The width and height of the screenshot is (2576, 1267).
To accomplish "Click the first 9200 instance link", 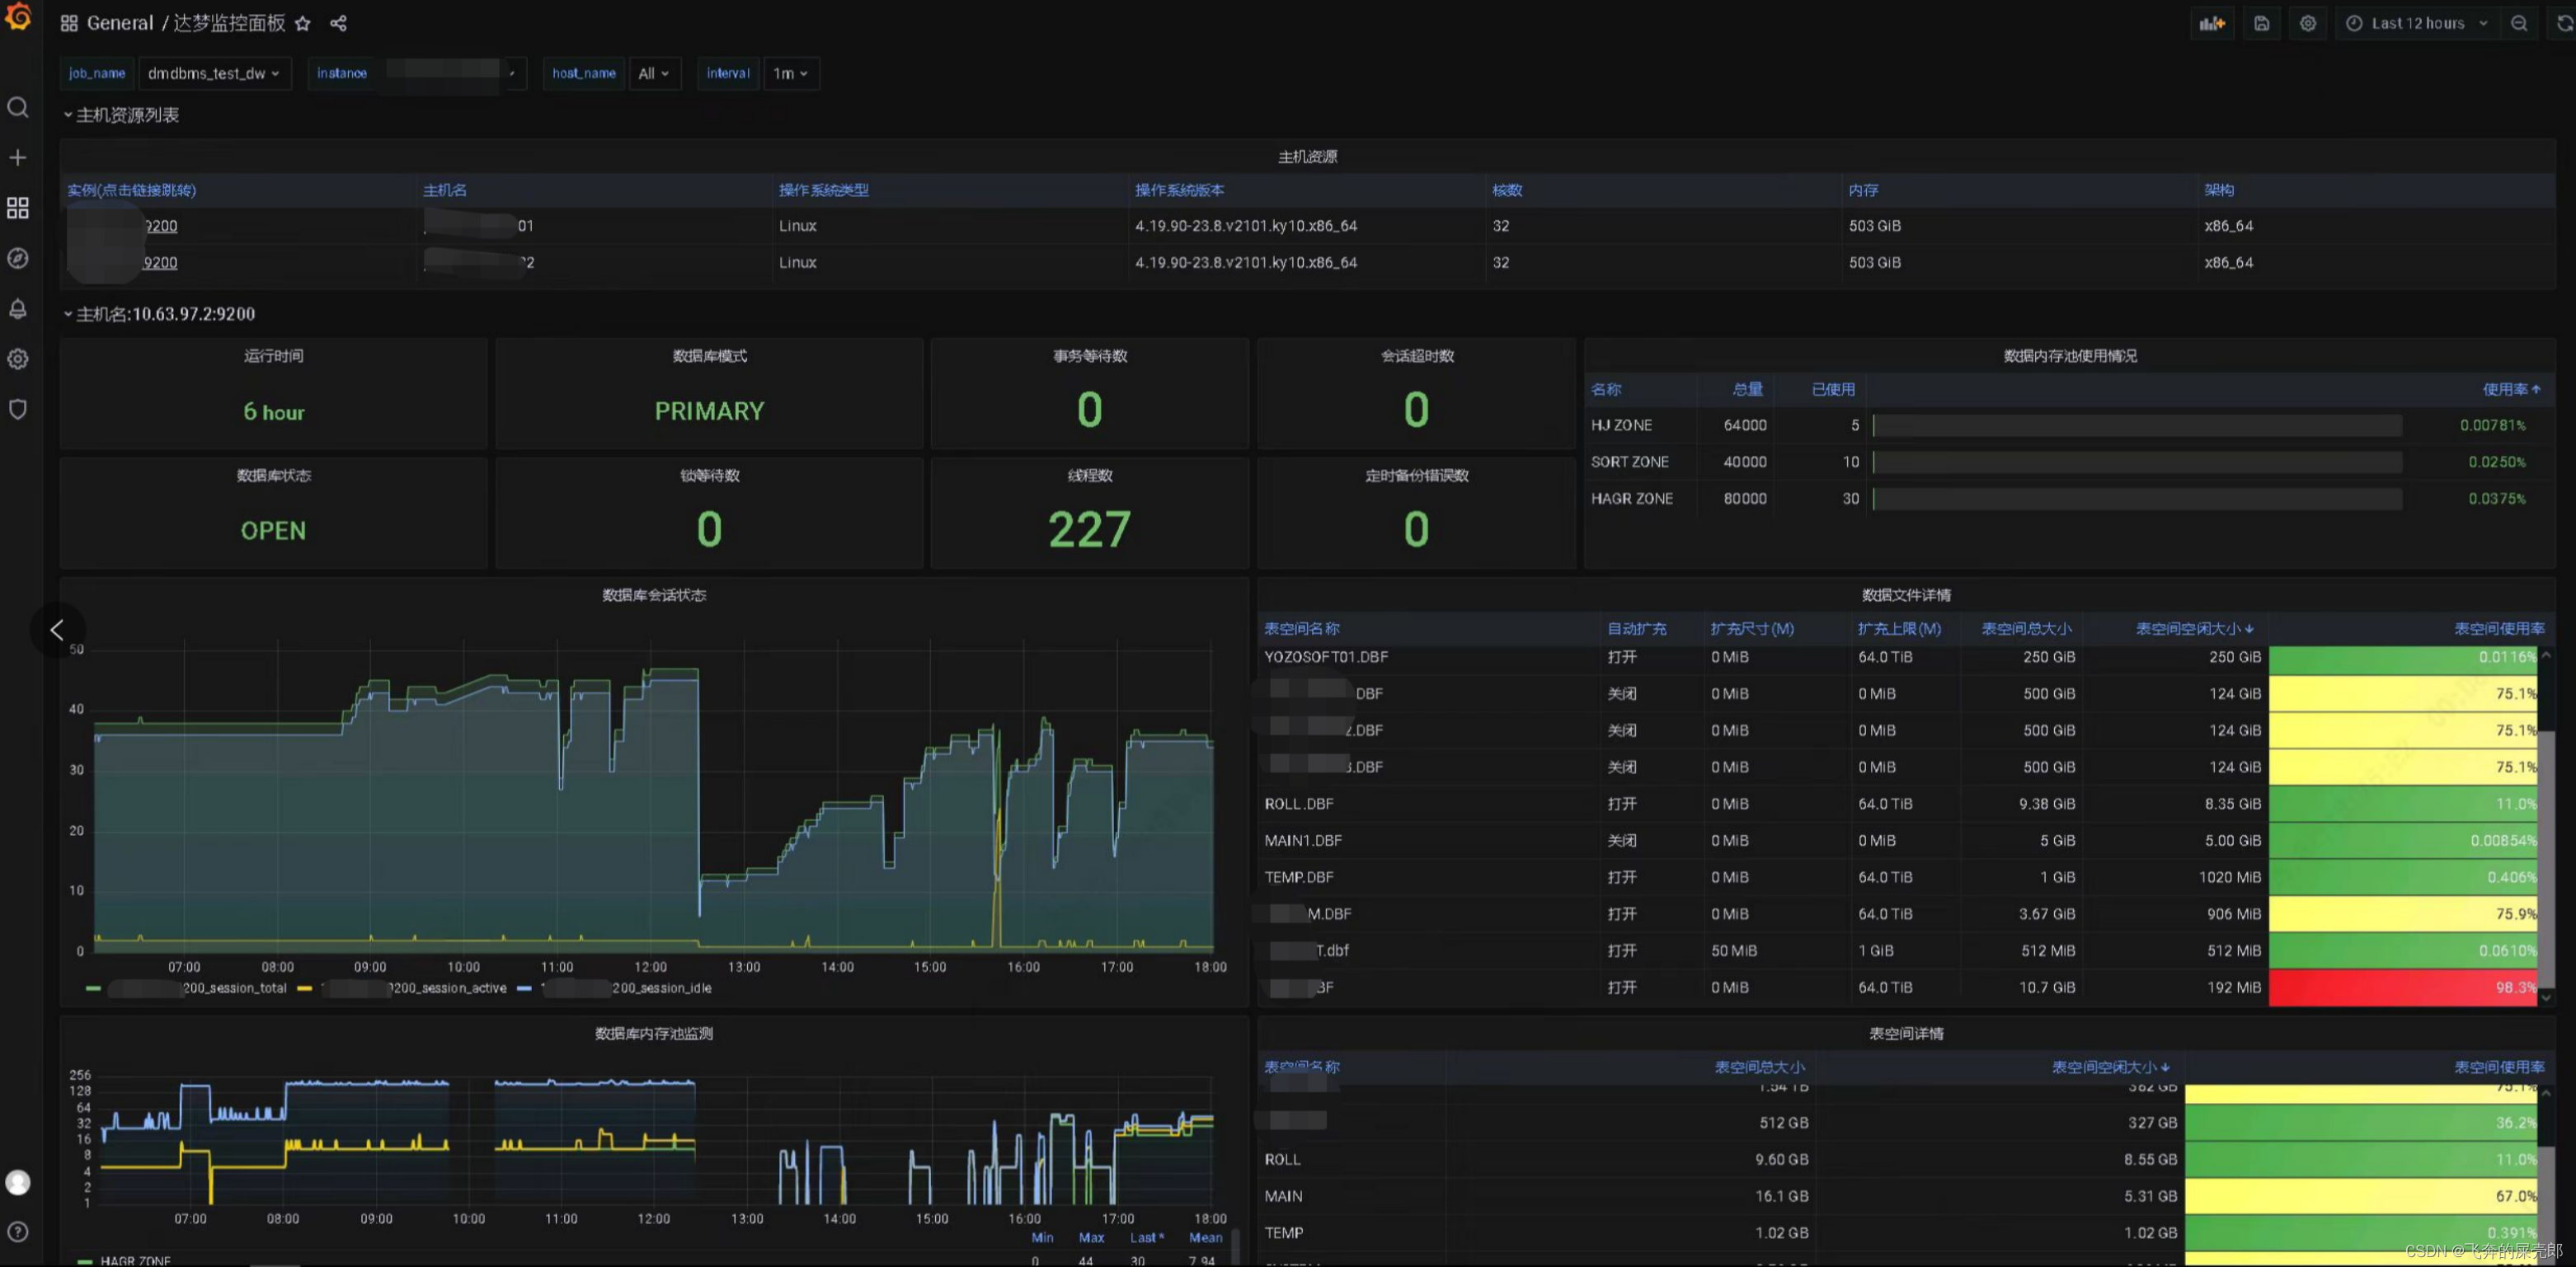I will (160, 226).
